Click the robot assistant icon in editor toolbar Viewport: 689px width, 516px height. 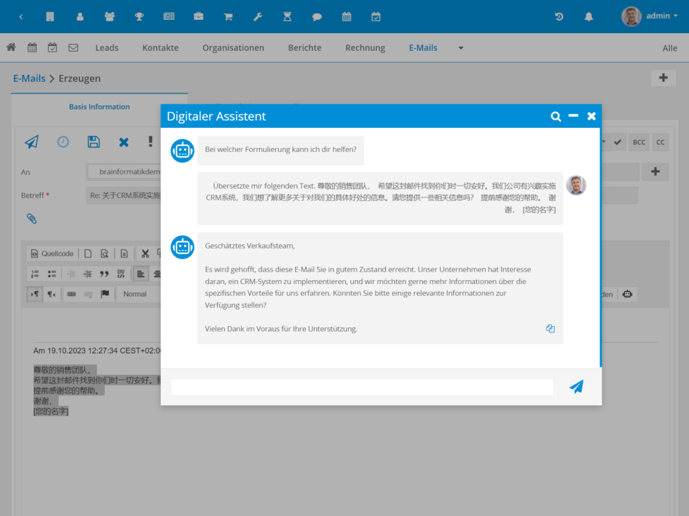[627, 294]
